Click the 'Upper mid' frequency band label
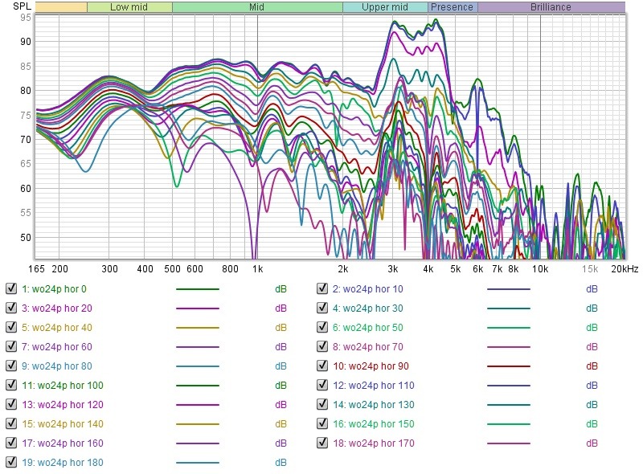The height and width of the screenshot is (474, 643). pyautogui.click(x=385, y=7)
